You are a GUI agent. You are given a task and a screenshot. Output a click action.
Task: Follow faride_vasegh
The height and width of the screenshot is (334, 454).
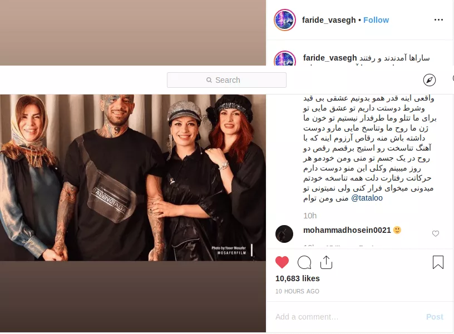tap(376, 20)
